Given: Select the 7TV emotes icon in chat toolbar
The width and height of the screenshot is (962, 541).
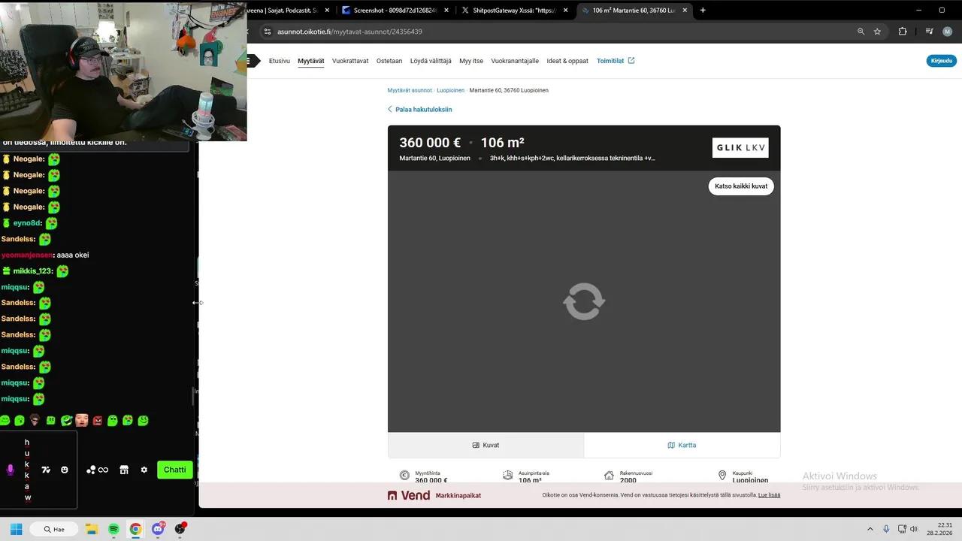Looking at the screenshot, I should point(46,470).
